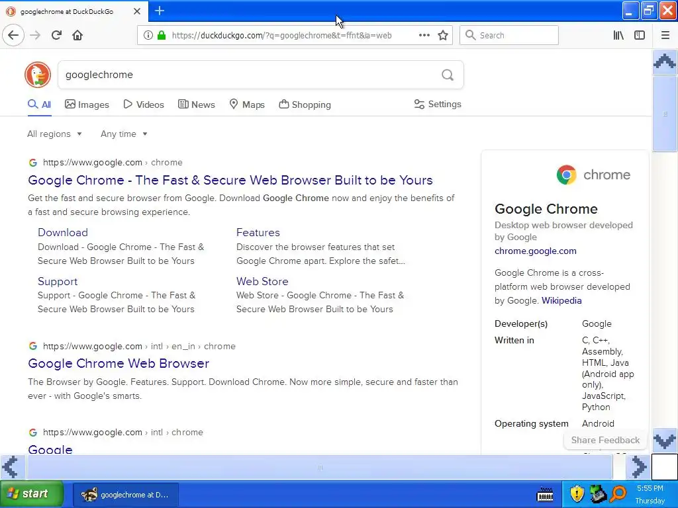
Task: Open the Windows Start menu
Action: pos(32,493)
